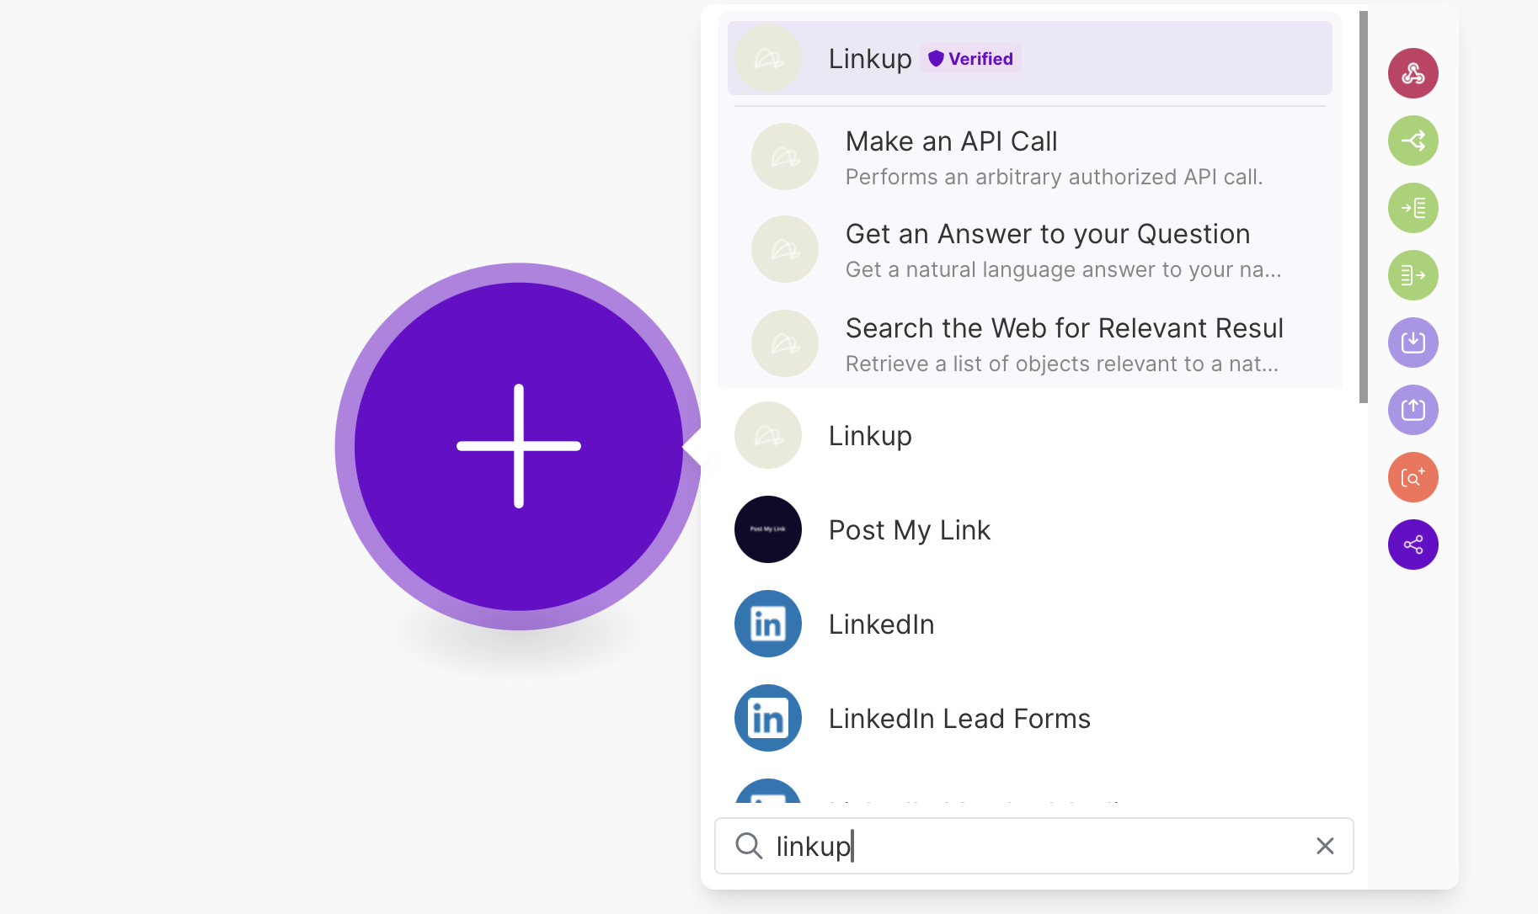Click 'Performs an arbitrary authorized API call.' text
The width and height of the screenshot is (1538, 914).
[x=1054, y=178]
